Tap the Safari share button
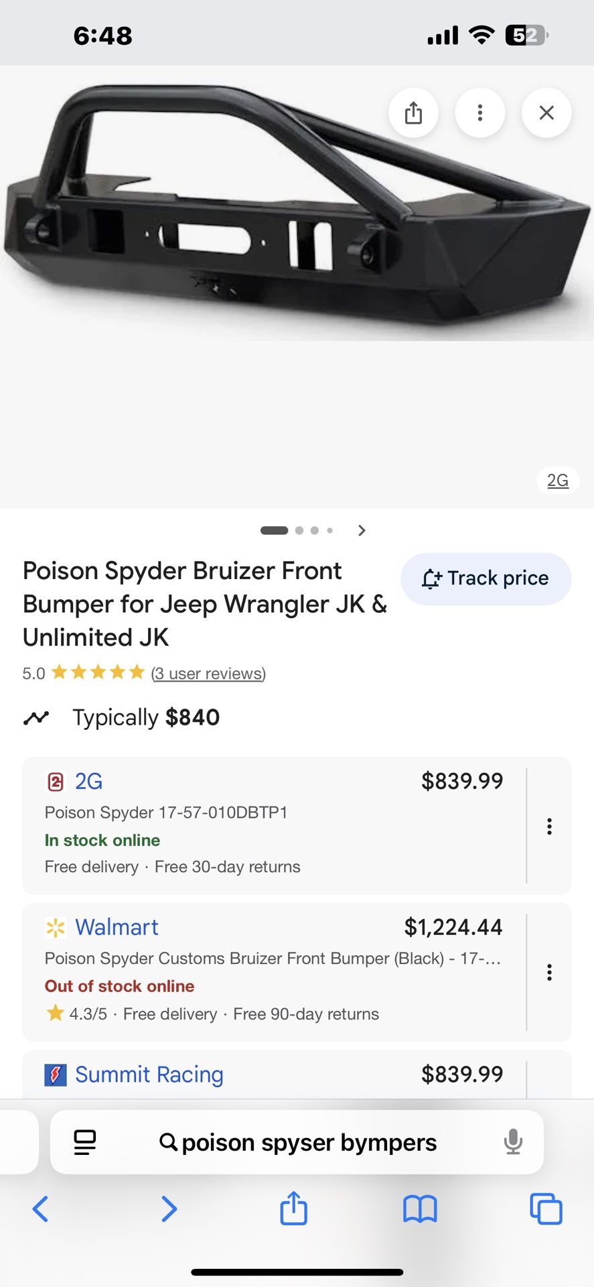Viewport: 594px width, 1287px height. (293, 1209)
